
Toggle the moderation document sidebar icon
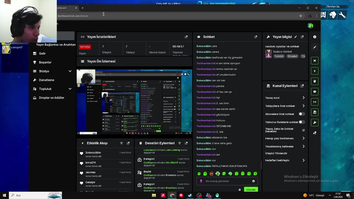click(314, 81)
